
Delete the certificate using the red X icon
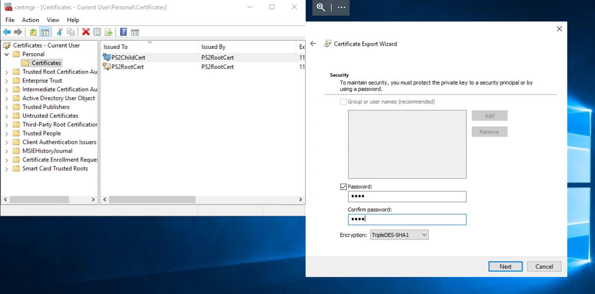(86, 32)
